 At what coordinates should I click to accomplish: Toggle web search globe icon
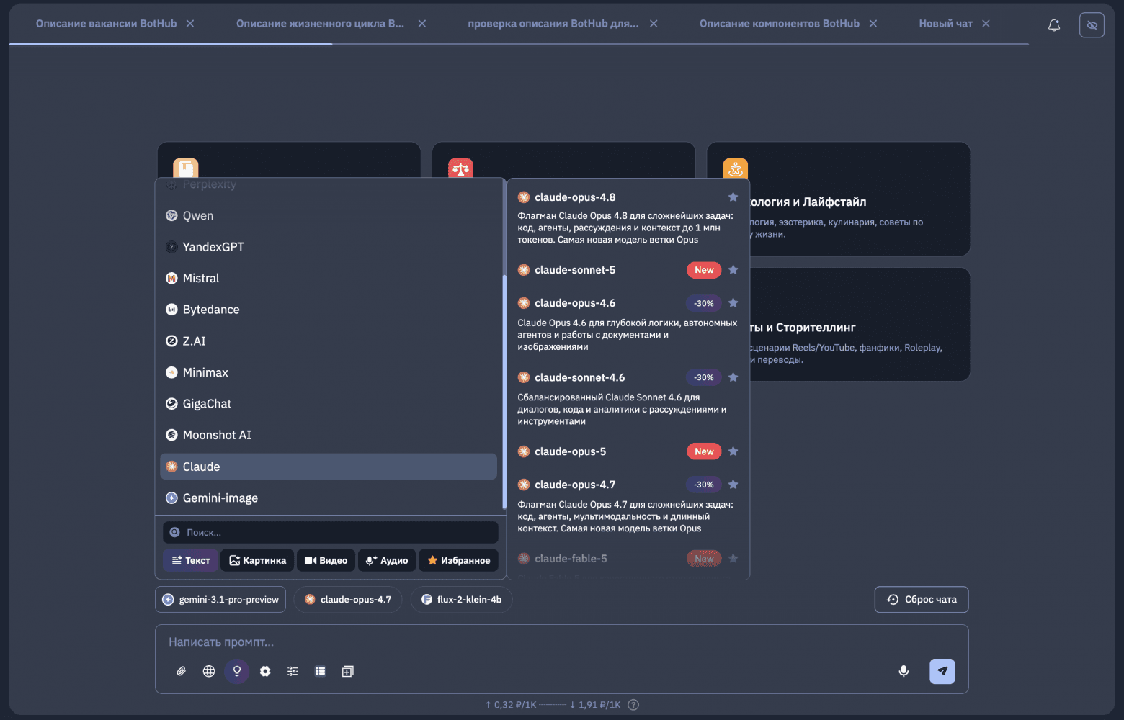(209, 672)
